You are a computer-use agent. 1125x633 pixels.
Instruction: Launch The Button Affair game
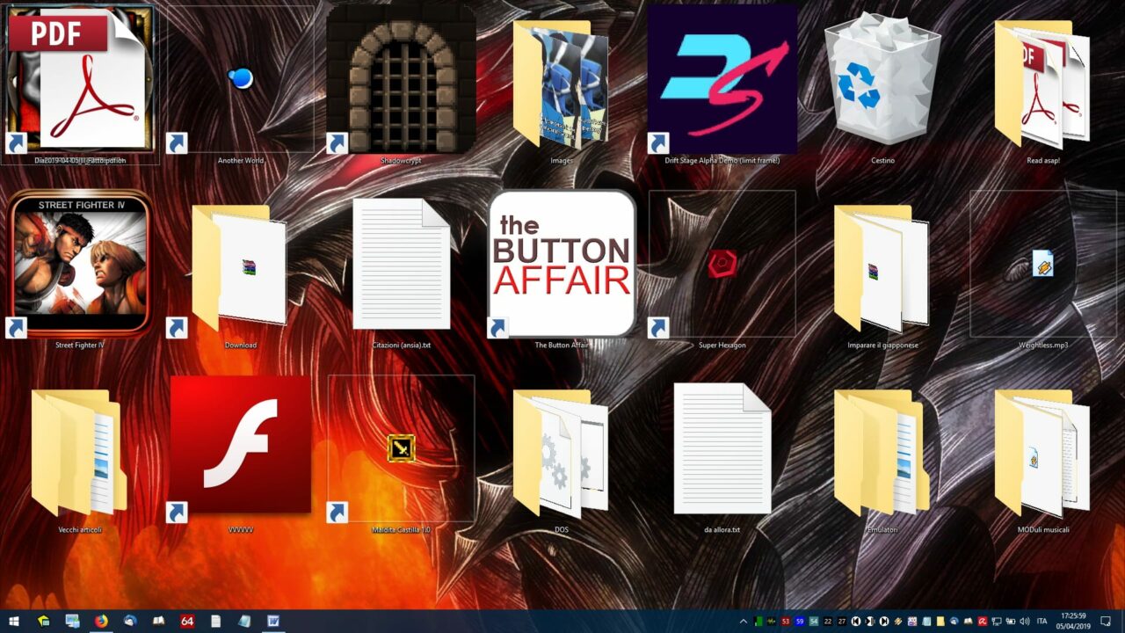tap(562, 264)
